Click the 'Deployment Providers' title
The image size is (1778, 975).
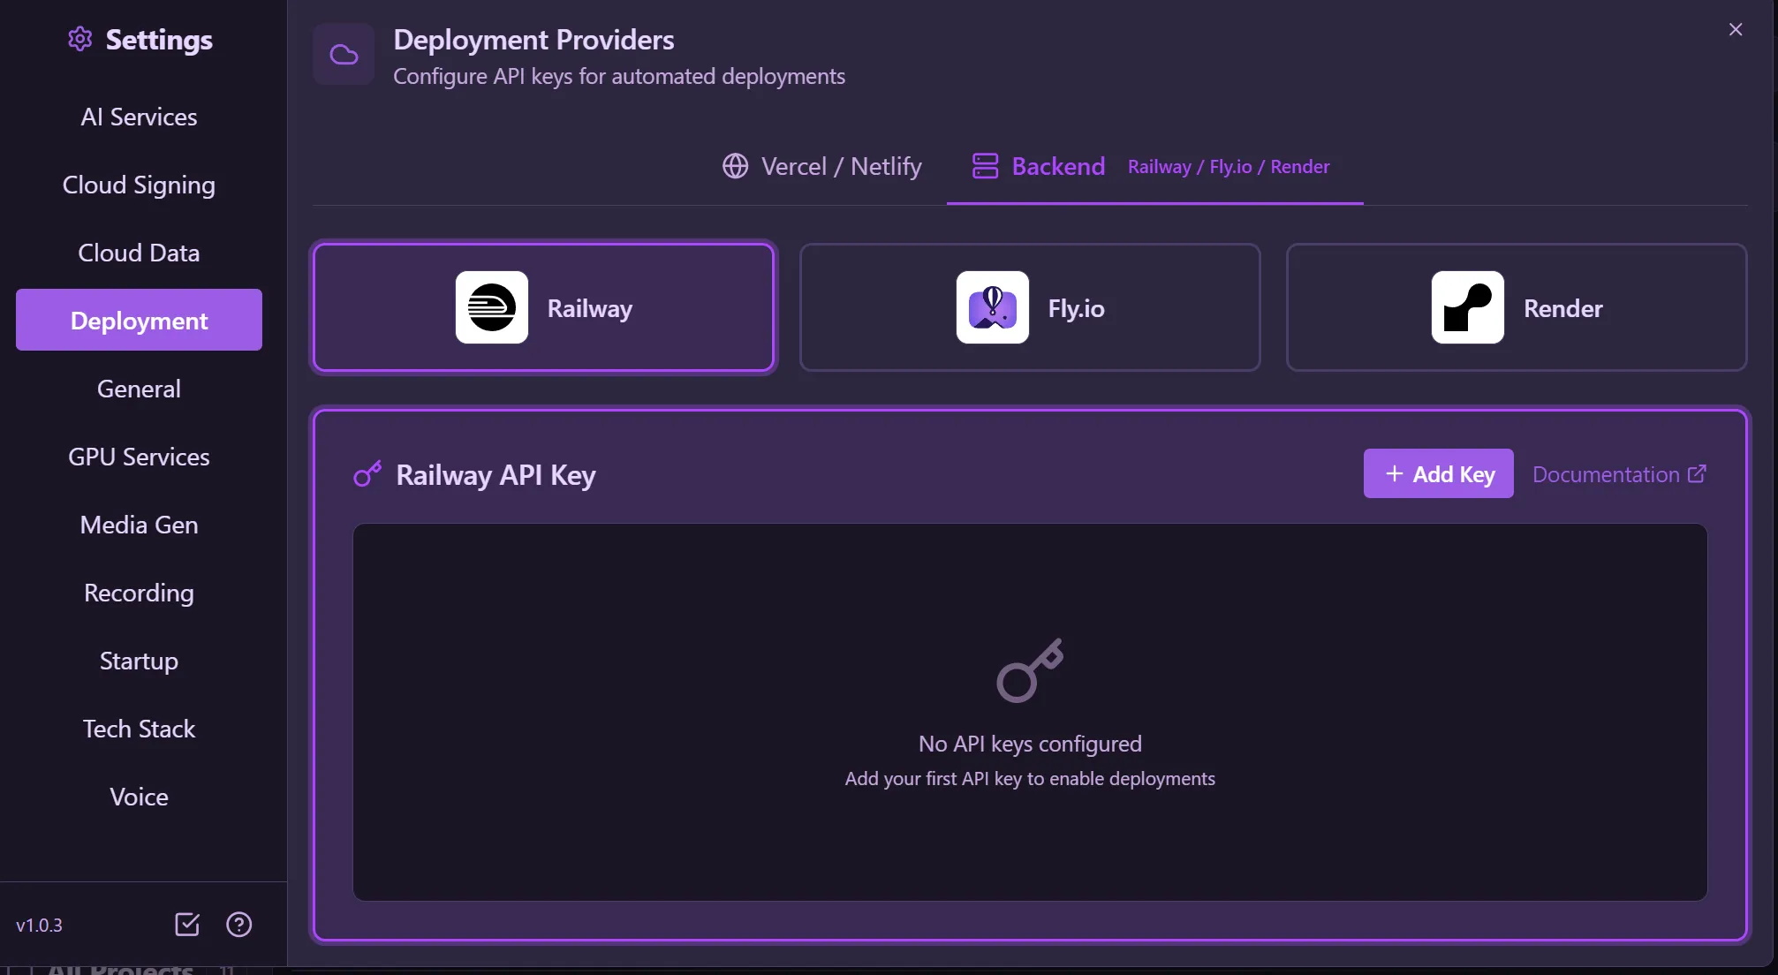point(533,40)
